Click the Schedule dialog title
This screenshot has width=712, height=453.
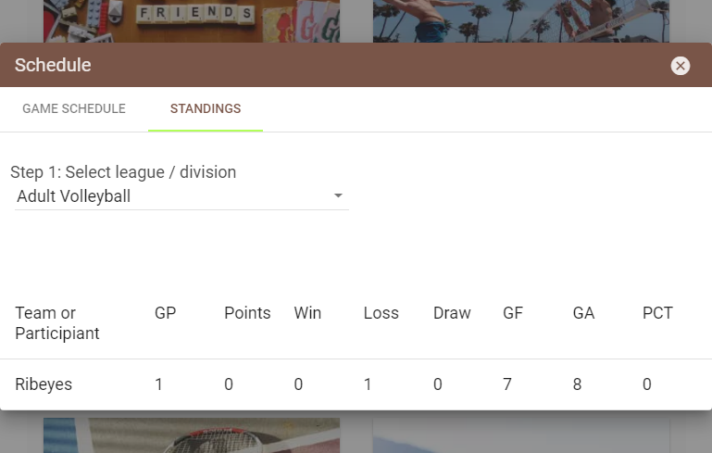[x=53, y=66]
